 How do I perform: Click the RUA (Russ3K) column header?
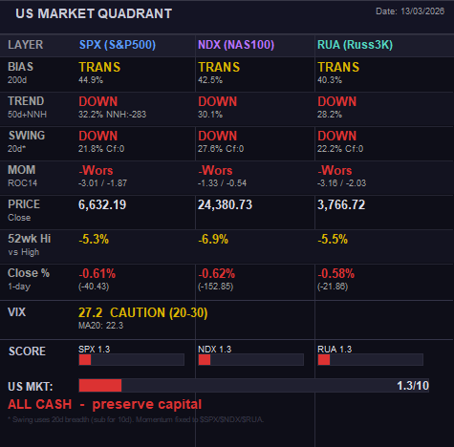coord(355,45)
